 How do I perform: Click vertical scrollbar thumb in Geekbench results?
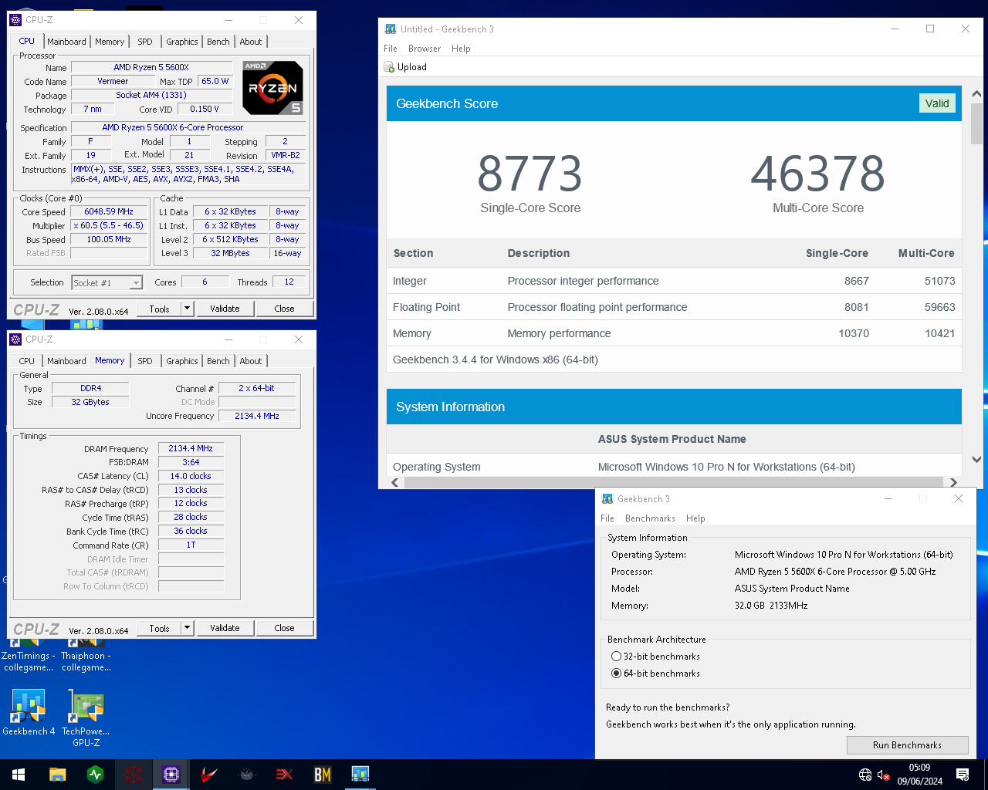click(976, 123)
